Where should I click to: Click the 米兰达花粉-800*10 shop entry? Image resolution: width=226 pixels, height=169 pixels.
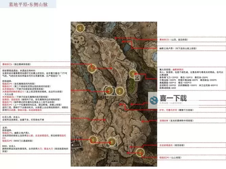pos(208,85)
